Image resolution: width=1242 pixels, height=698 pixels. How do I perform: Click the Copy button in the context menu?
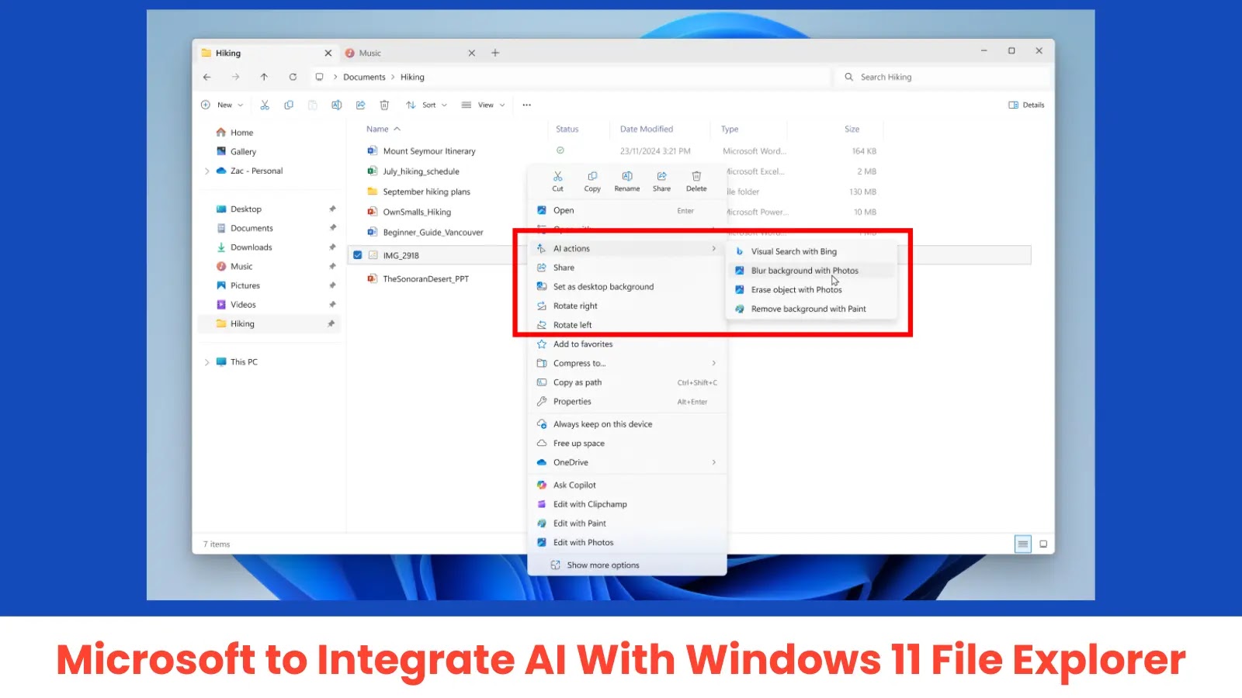click(592, 181)
